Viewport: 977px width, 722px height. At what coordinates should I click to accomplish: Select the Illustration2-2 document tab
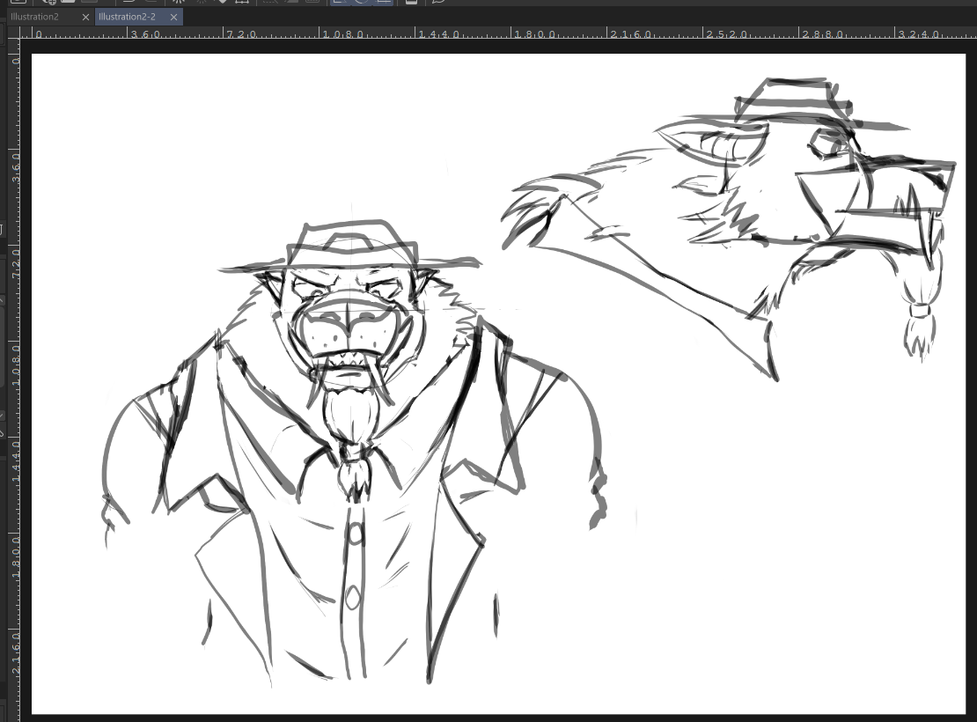pos(127,17)
